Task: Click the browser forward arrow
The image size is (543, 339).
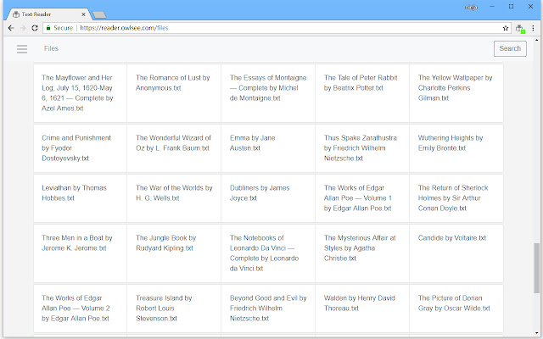Action: [x=22, y=28]
